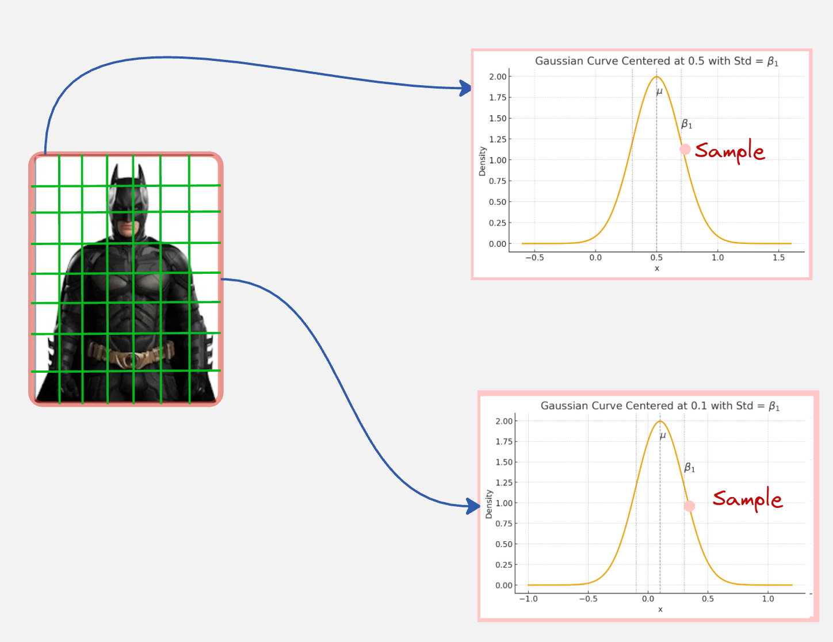Click the β₁ annotation in the 0.5-centered chart
Viewport: 833px width, 642px height.
(687, 124)
